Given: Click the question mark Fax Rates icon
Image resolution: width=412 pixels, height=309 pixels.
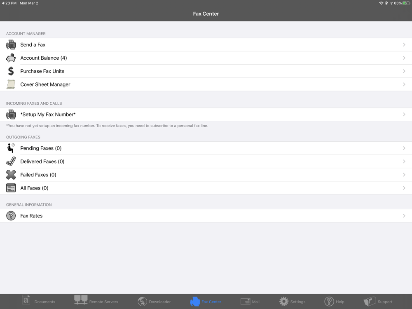Looking at the screenshot, I should point(11,216).
